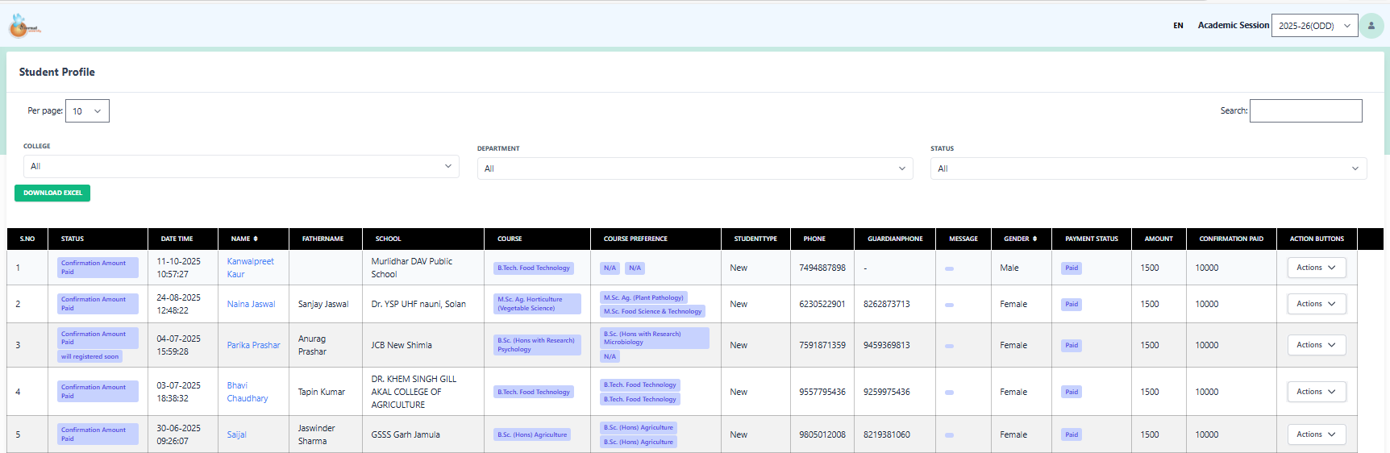Click the Download Excel button
This screenshot has height=453, width=1390.
click(52, 193)
